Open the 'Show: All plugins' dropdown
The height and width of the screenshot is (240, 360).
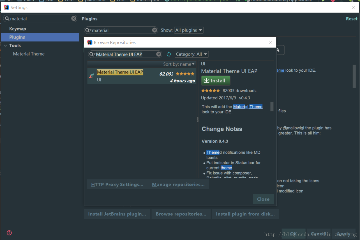point(189,30)
